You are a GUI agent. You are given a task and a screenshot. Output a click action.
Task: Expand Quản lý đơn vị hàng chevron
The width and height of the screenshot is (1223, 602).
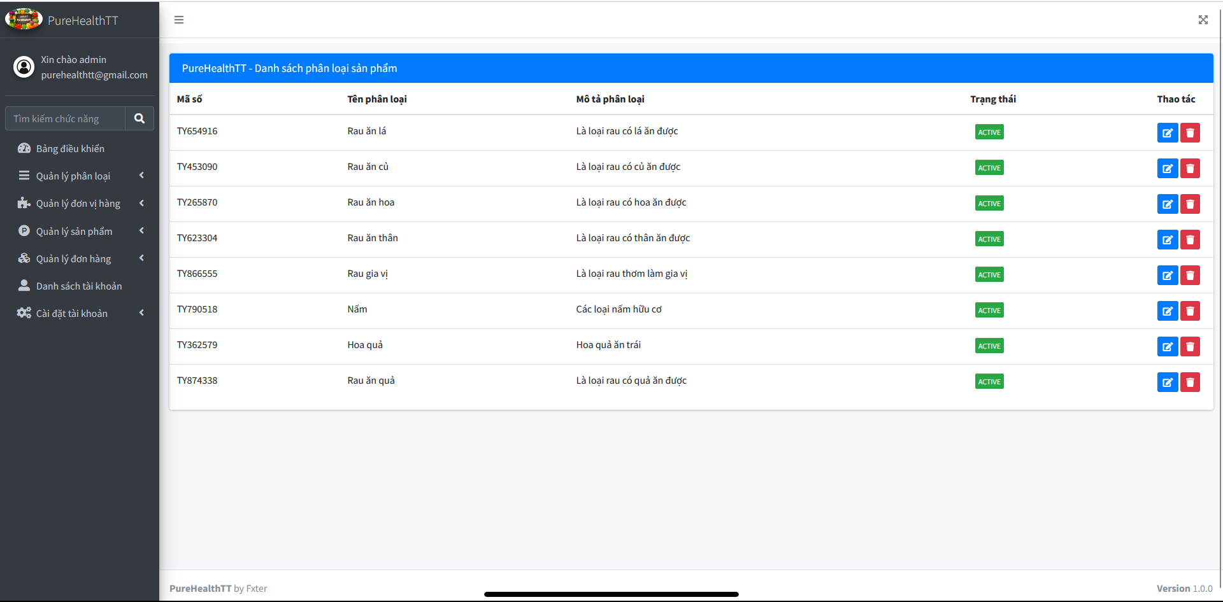(141, 203)
